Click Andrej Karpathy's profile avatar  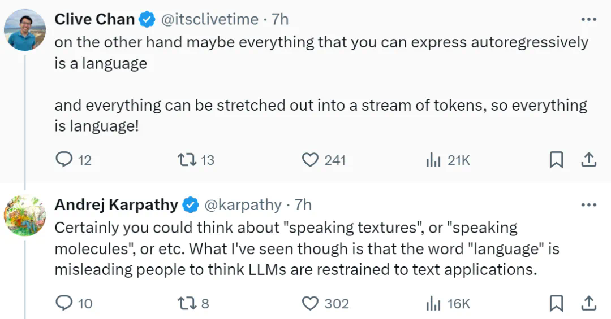point(25,215)
